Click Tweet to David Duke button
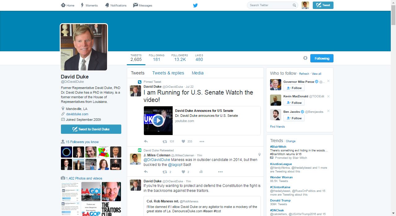Screen dimensions: 396x216 [x=91, y=129]
